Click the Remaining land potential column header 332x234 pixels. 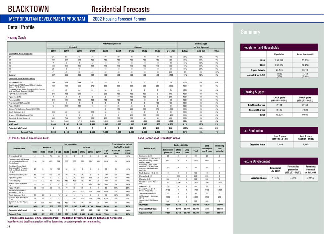pos(219,148)
